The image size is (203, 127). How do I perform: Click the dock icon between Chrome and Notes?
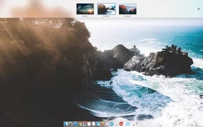84,124
